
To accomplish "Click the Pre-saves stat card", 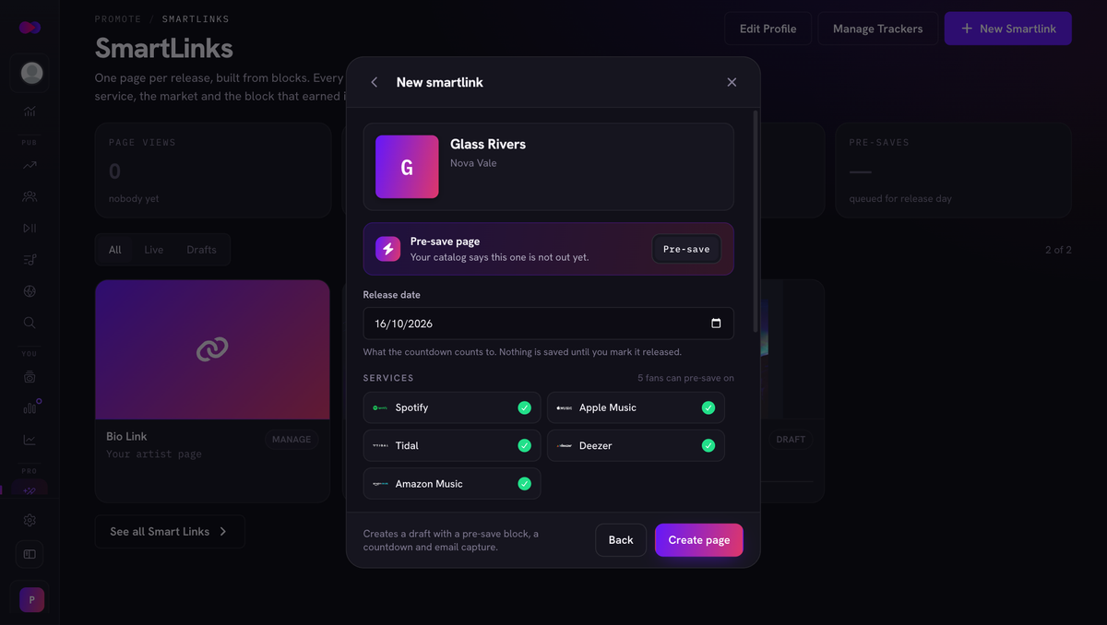I will coord(954,171).
